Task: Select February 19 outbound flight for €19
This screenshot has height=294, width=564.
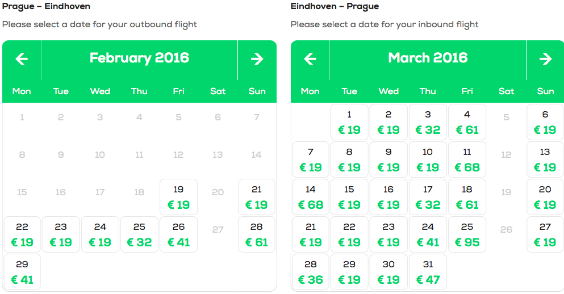Action: coord(179,197)
